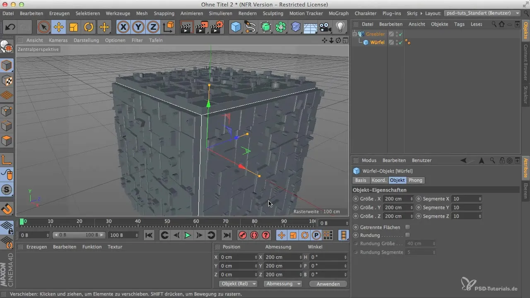Collapse the Greebler tree item
Viewport: 530px width, 298px height.
(355, 34)
